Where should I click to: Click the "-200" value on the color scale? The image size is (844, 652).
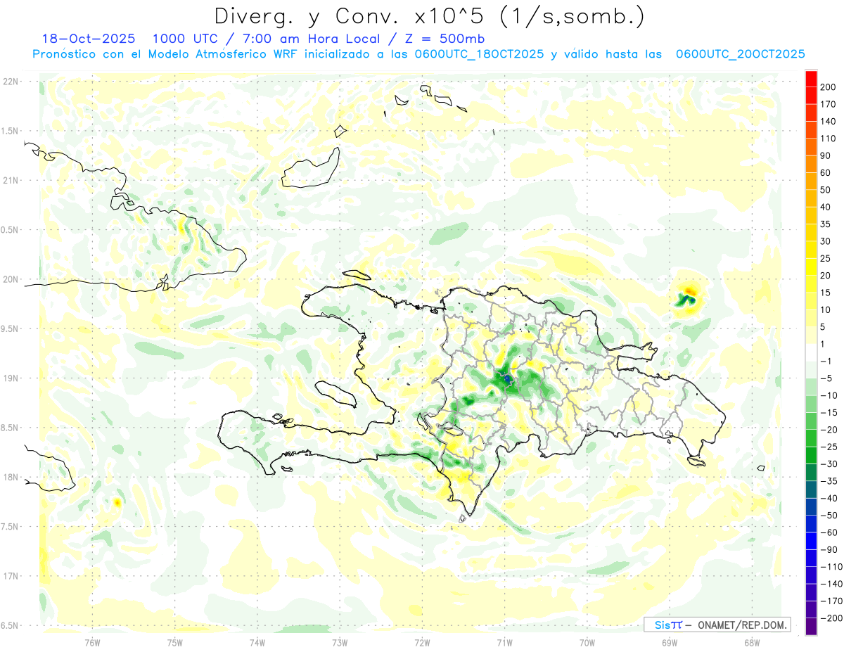coord(831,618)
